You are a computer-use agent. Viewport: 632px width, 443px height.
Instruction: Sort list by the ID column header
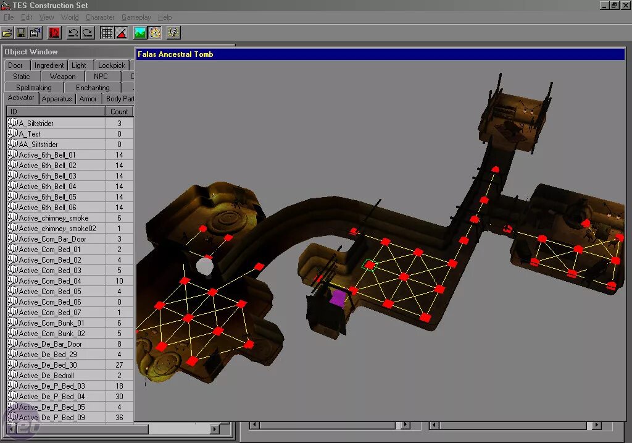(x=56, y=112)
